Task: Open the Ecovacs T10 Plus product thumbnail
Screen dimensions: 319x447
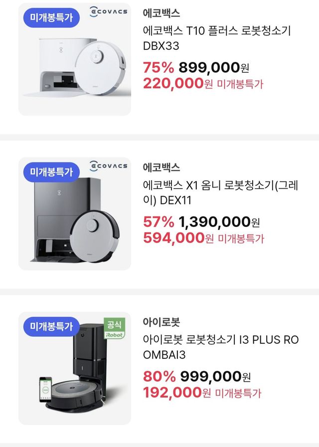Action: [x=75, y=65]
